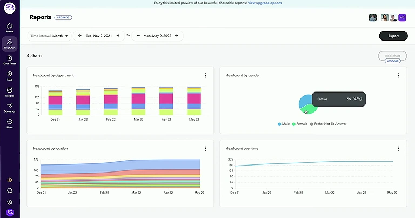The image size is (415, 218).
Task: Open search via the magnifier icon
Action: pyautogui.click(x=10, y=191)
